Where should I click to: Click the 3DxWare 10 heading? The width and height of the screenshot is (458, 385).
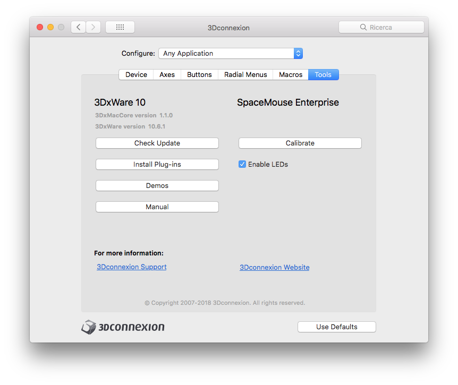coord(120,102)
